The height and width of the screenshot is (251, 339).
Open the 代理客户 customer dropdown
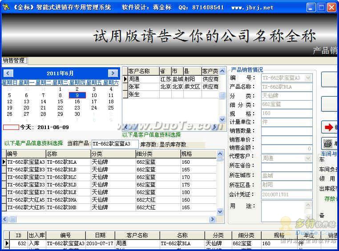(308, 158)
